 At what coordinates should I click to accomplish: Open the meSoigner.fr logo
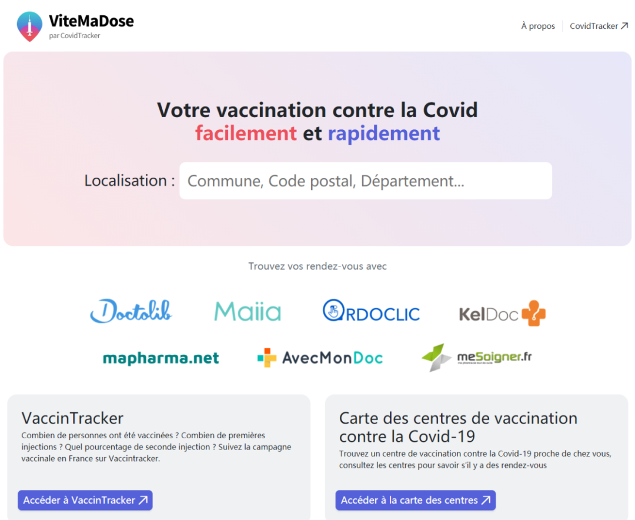(x=477, y=358)
